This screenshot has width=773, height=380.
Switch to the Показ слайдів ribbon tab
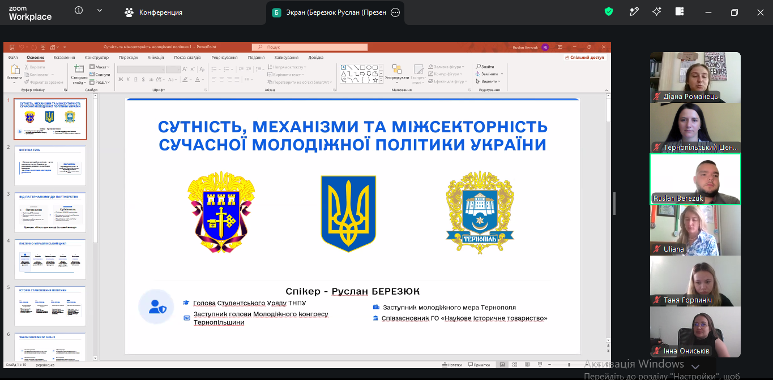point(187,58)
